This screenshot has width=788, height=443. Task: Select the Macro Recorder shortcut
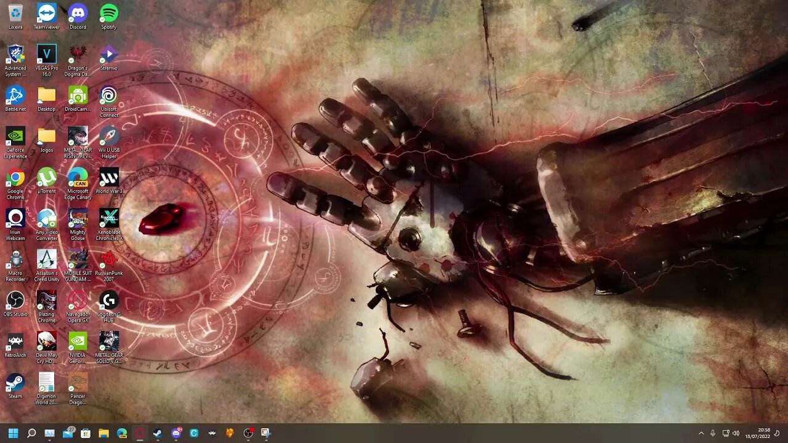click(x=15, y=266)
